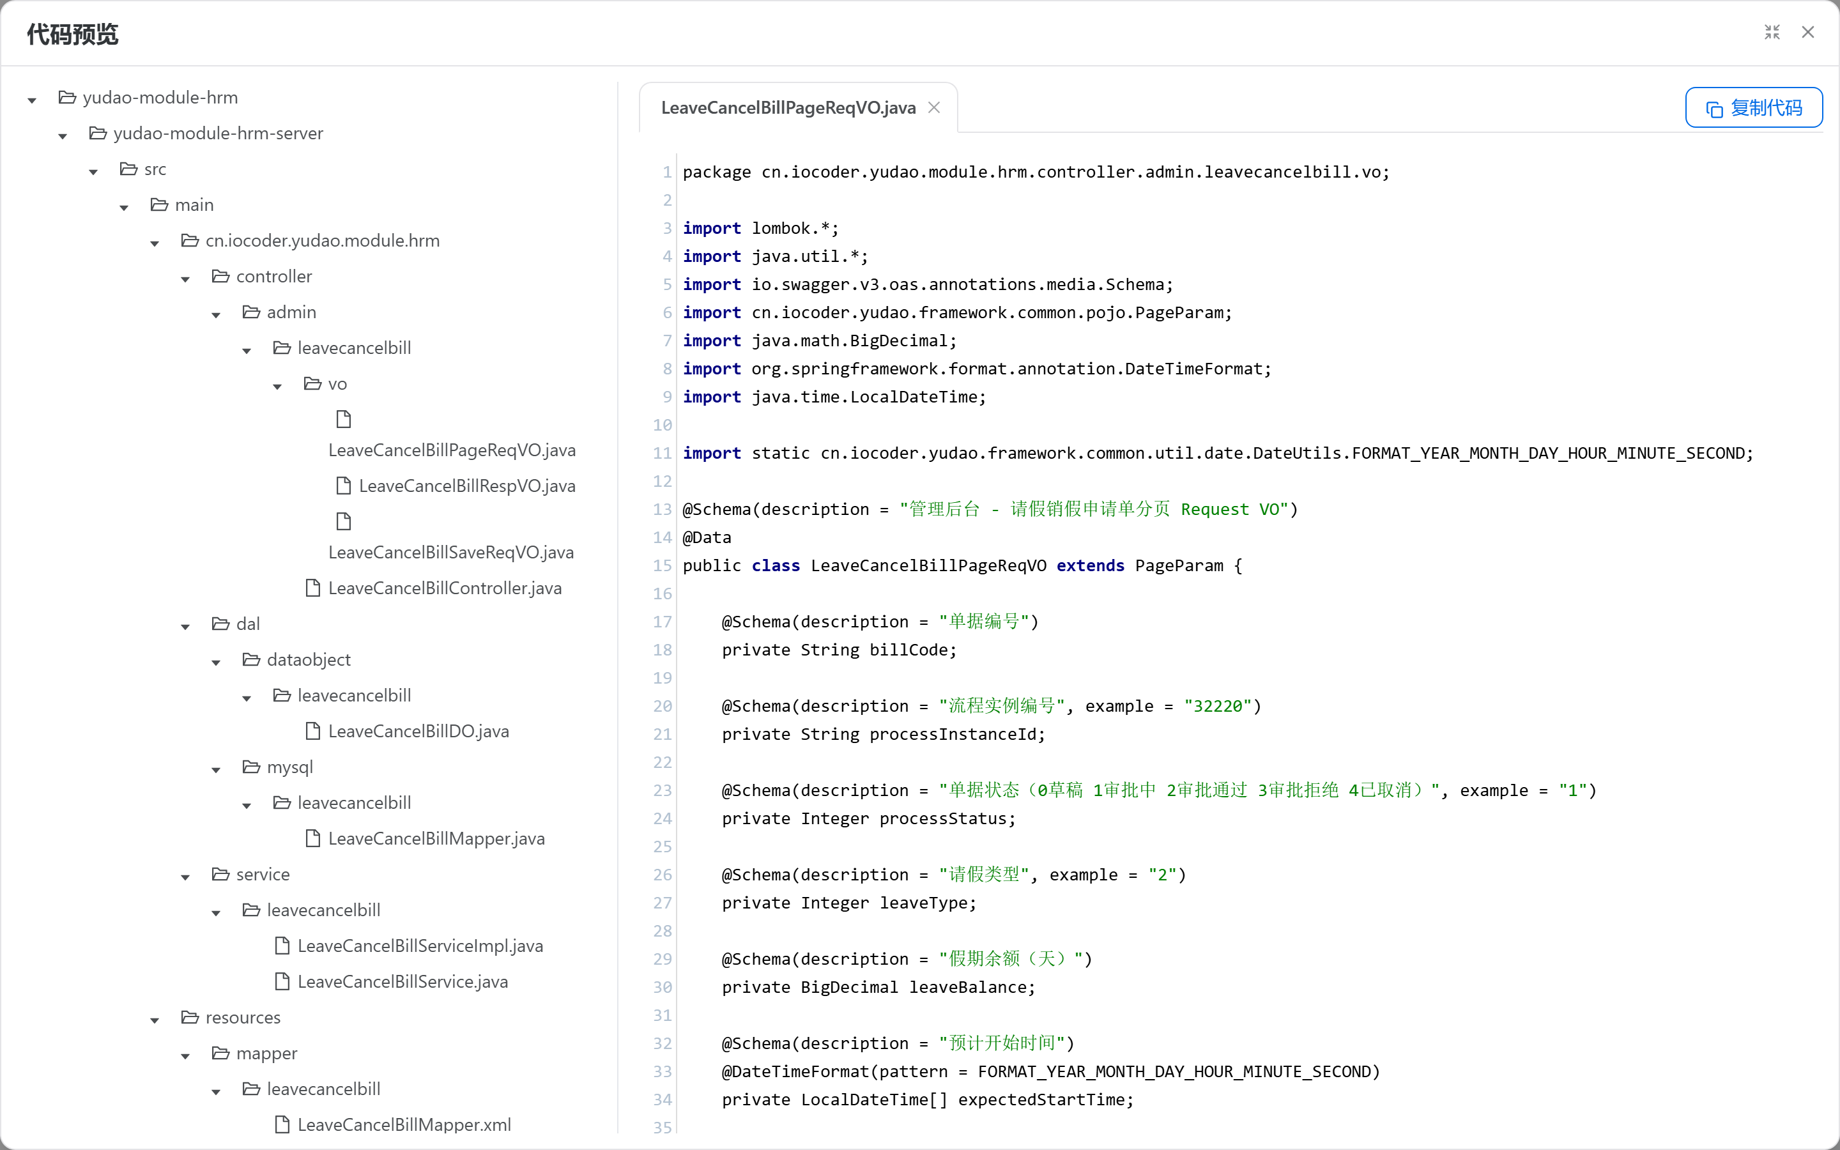Screen dimensions: 1840x1150
Task: Click the file icon beside LeaveCancelBillController.java
Action: 312,587
